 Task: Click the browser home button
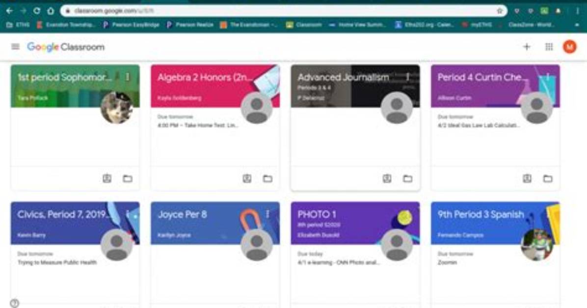pyautogui.click(x=51, y=11)
